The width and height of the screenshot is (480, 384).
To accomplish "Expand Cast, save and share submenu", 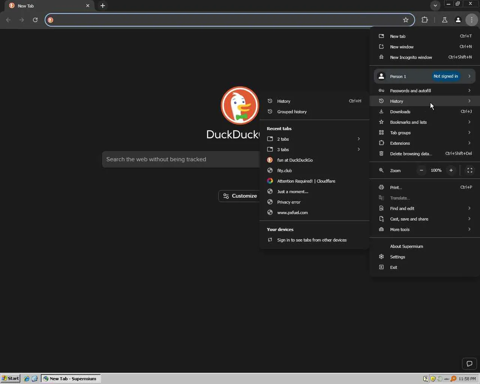I will point(424,219).
